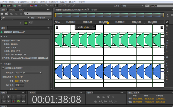Switch to 混音器 tab
Screen dimensions: 173x107
(x=94, y=10)
